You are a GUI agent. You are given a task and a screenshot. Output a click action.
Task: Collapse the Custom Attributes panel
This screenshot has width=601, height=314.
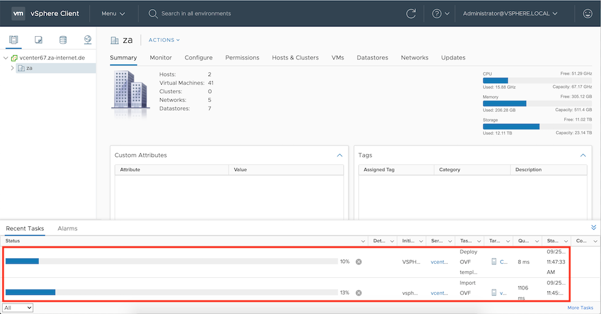[340, 155]
